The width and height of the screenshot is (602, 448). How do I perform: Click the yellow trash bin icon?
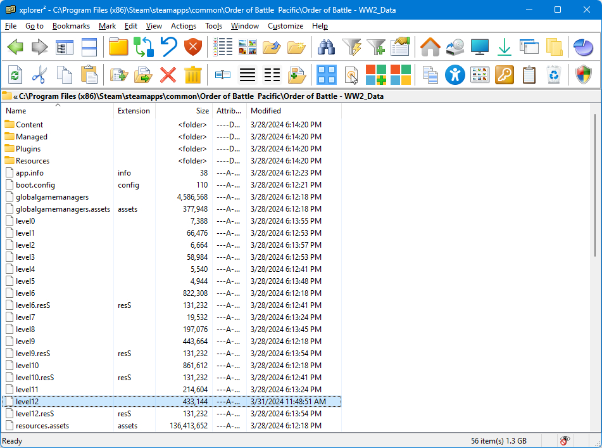192,75
